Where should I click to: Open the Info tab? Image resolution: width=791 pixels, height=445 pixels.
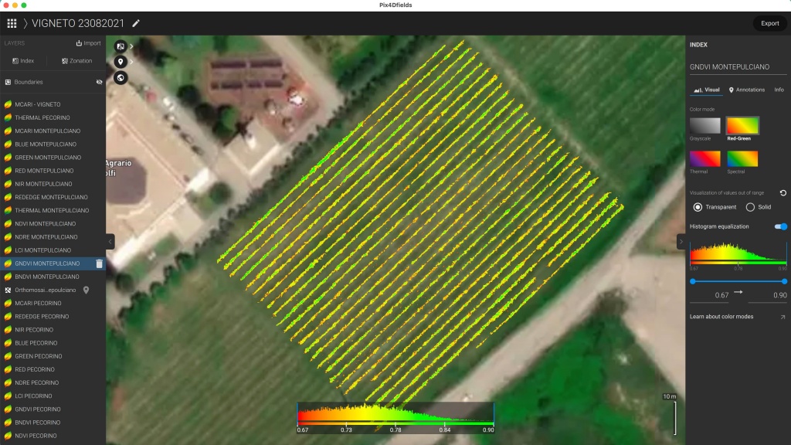779,90
